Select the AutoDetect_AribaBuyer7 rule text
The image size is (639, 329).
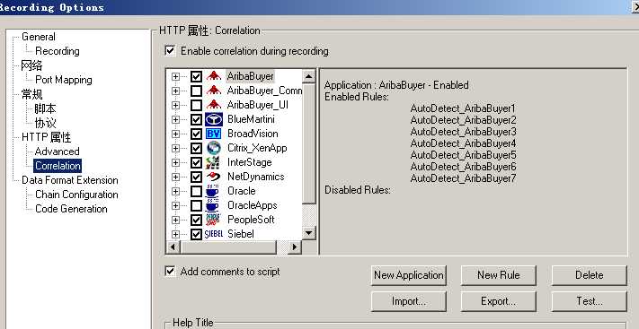tap(464, 178)
